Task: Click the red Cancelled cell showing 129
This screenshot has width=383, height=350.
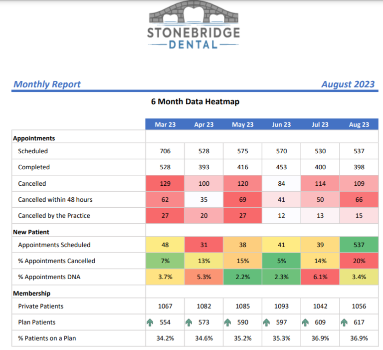Action: coord(165,184)
